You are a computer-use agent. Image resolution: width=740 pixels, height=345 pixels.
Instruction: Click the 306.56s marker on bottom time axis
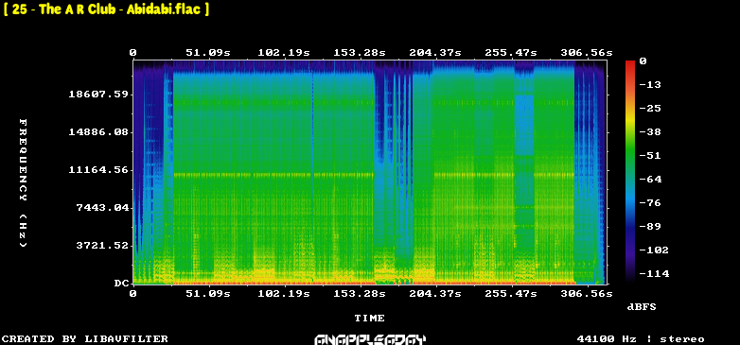(586, 294)
